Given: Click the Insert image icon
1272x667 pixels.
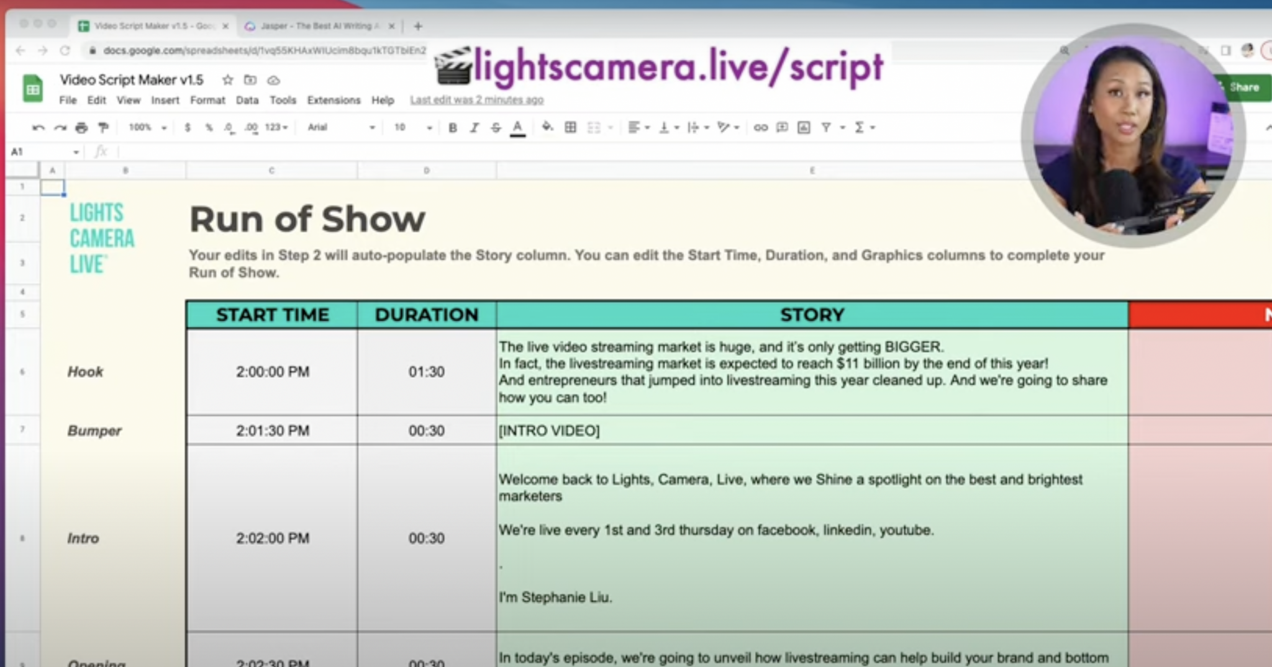Looking at the screenshot, I should [x=804, y=127].
